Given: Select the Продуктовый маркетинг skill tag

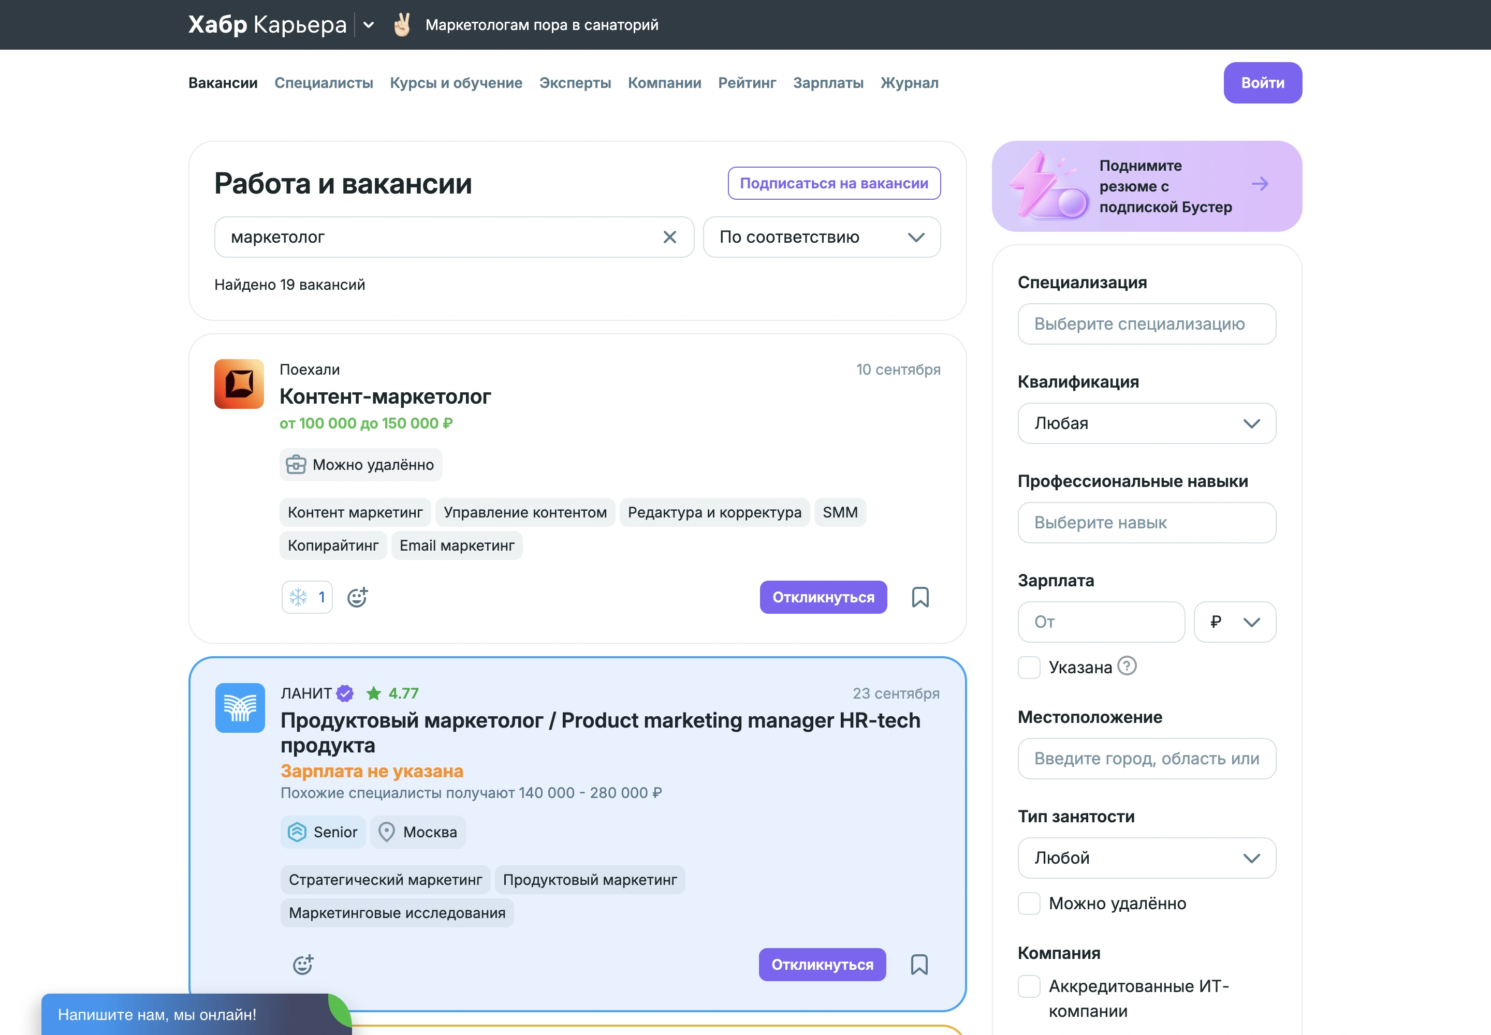Looking at the screenshot, I should click(590, 880).
